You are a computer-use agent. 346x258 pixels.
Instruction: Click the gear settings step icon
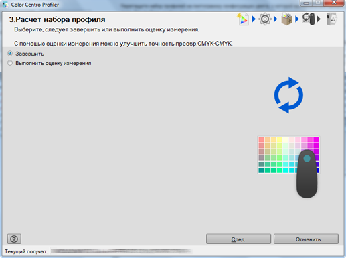coord(265,19)
